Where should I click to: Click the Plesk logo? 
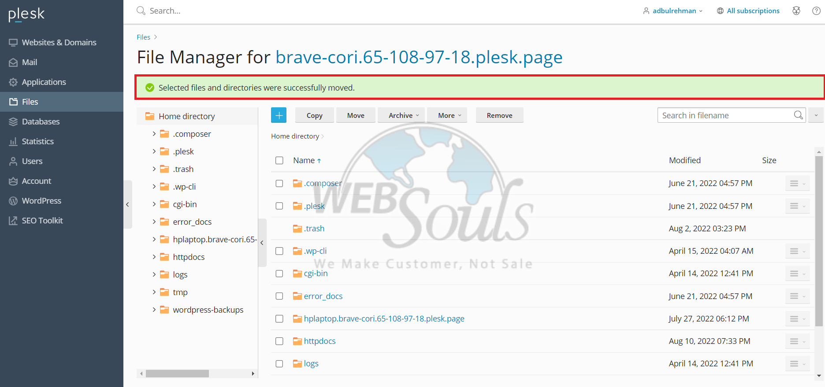(26, 14)
